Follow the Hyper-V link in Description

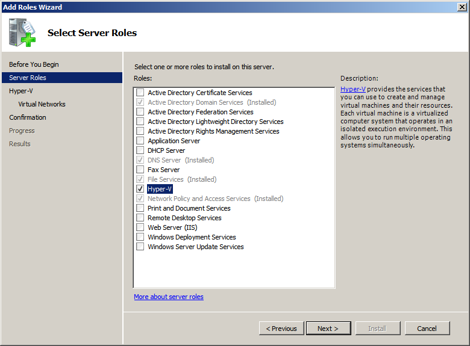tap(352, 89)
